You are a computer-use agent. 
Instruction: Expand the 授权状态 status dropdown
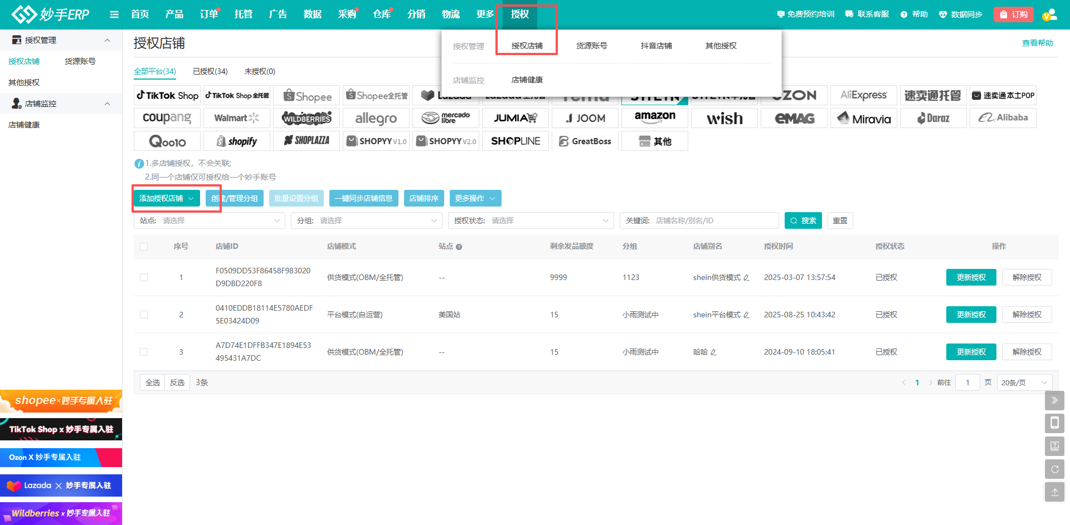[x=531, y=220]
